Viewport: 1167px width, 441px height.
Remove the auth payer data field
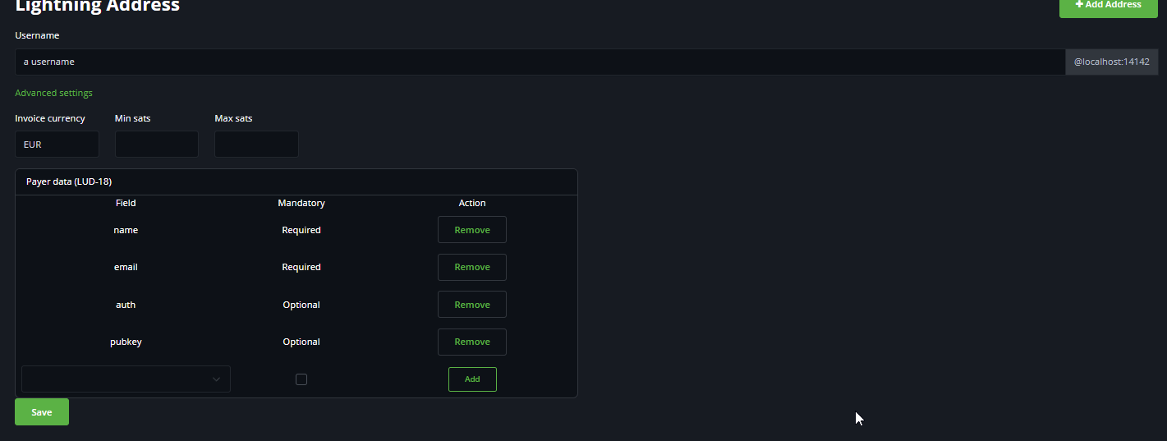(472, 305)
